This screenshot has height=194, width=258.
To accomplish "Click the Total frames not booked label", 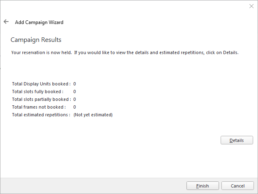I will pos(39,107).
